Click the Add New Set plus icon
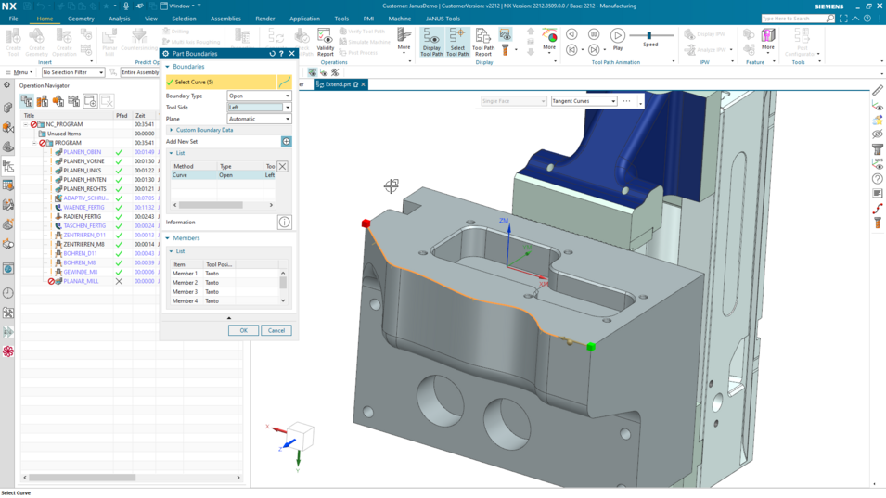Viewport: 886px width, 498px height. pyautogui.click(x=287, y=141)
